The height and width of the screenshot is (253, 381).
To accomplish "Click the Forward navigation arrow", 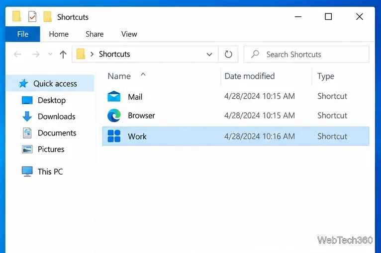I will (x=35, y=54).
